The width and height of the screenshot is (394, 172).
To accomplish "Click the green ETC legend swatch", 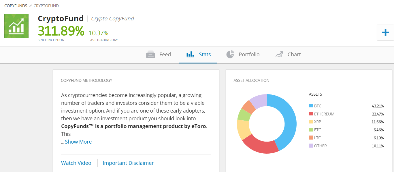I will tap(311, 130).
